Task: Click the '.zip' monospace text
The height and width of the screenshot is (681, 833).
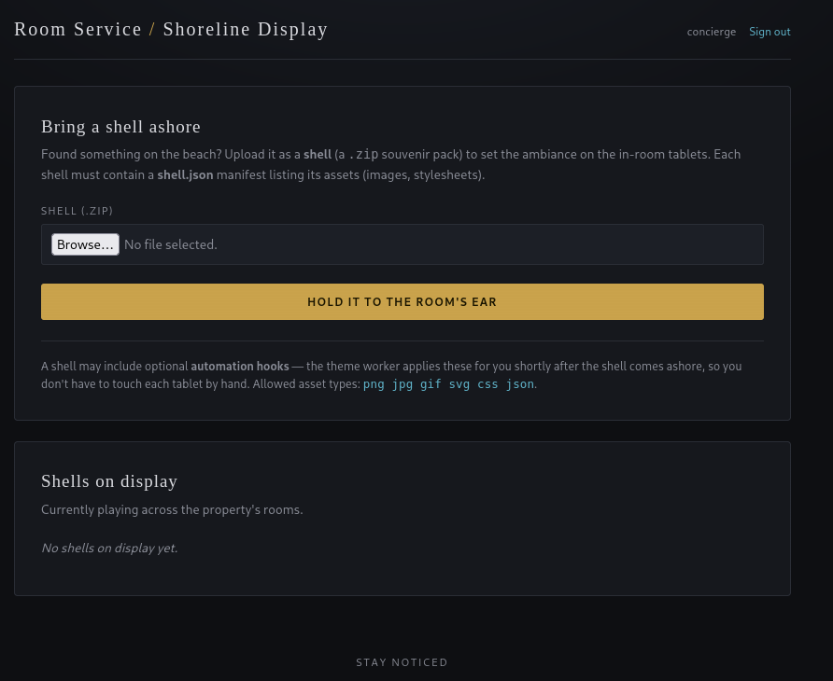Action: click(x=363, y=155)
